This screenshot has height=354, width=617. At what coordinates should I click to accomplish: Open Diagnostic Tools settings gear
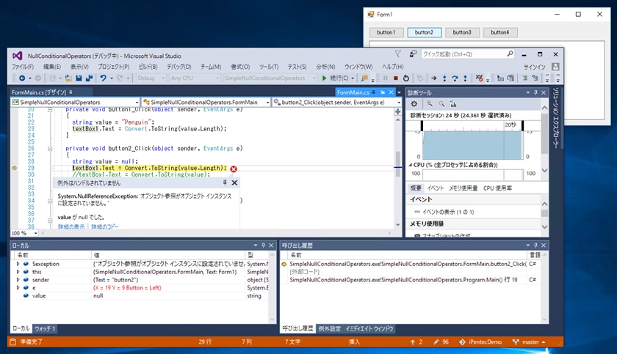tap(414, 104)
